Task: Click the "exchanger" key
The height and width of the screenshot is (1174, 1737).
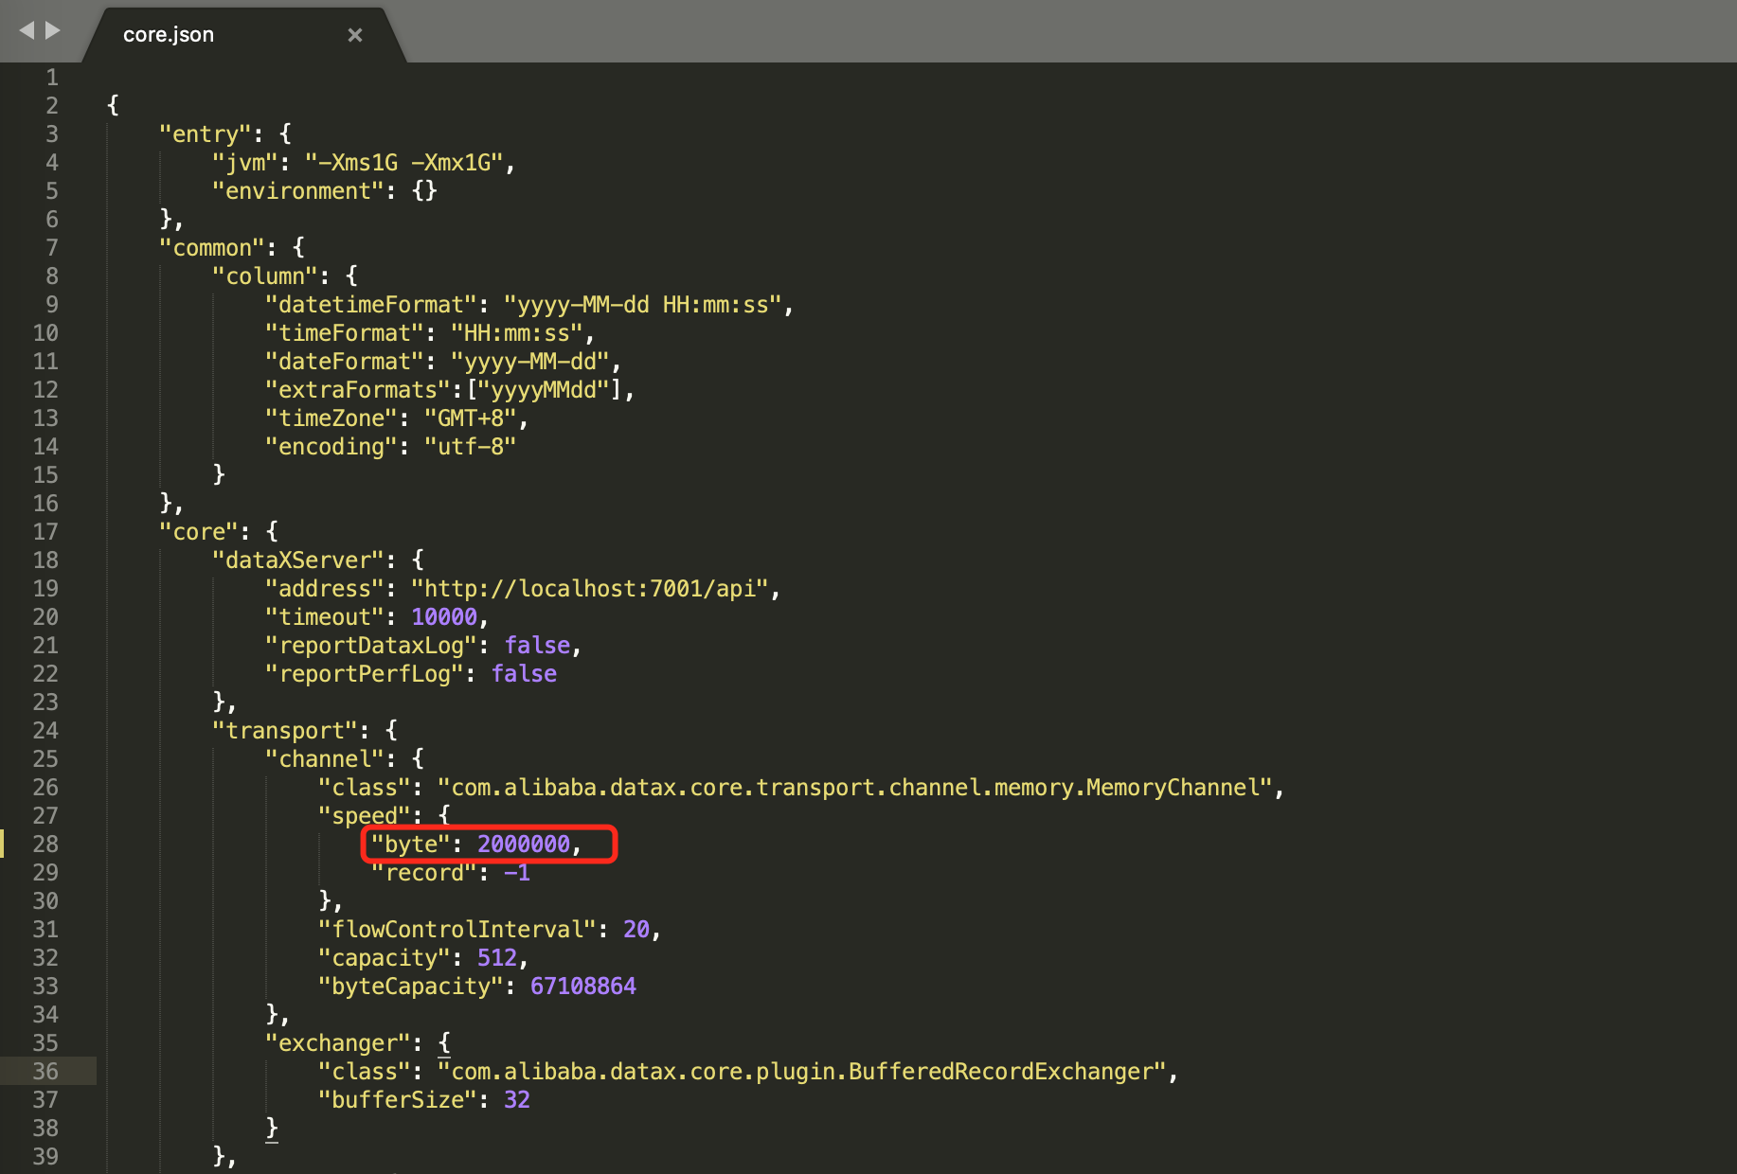Action: 337,1043
